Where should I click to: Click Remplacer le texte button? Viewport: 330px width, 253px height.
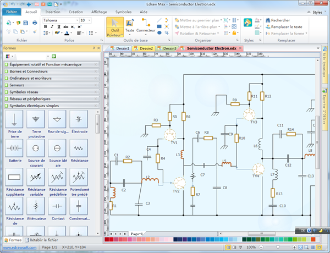click(x=286, y=26)
